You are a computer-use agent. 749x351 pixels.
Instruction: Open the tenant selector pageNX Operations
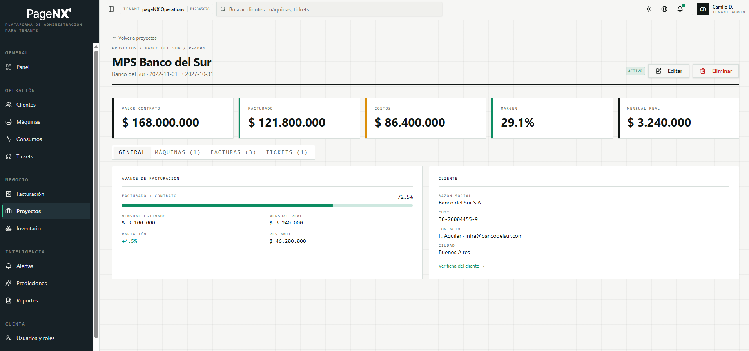coord(167,9)
